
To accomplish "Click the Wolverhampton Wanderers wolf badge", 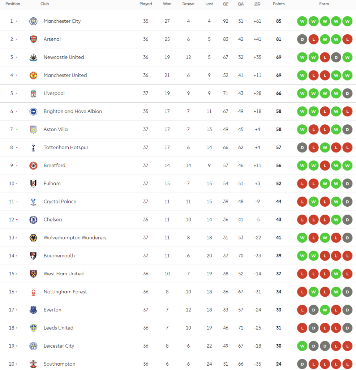I will click(x=33, y=238).
